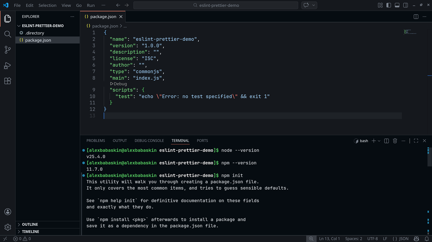The image size is (432, 242).
Task: Toggle the bottom panel visibility
Action: point(397,5)
